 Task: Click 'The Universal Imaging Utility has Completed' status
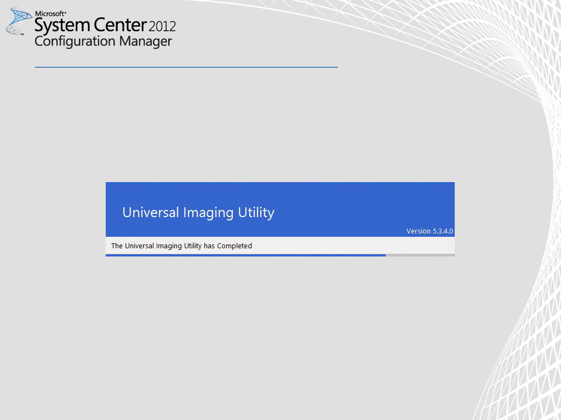[x=181, y=246]
